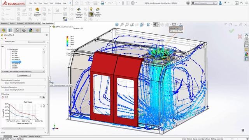
Task: Click the Create/Edit button
Action: click(x=24, y=75)
